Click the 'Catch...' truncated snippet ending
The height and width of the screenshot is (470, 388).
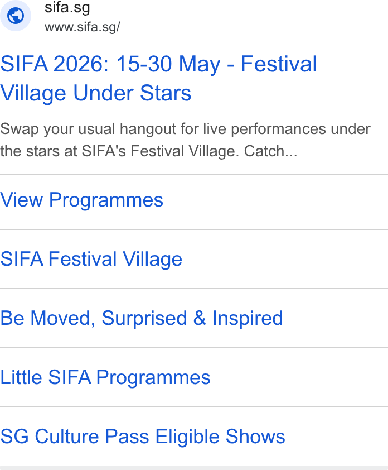[x=270, y=151]
